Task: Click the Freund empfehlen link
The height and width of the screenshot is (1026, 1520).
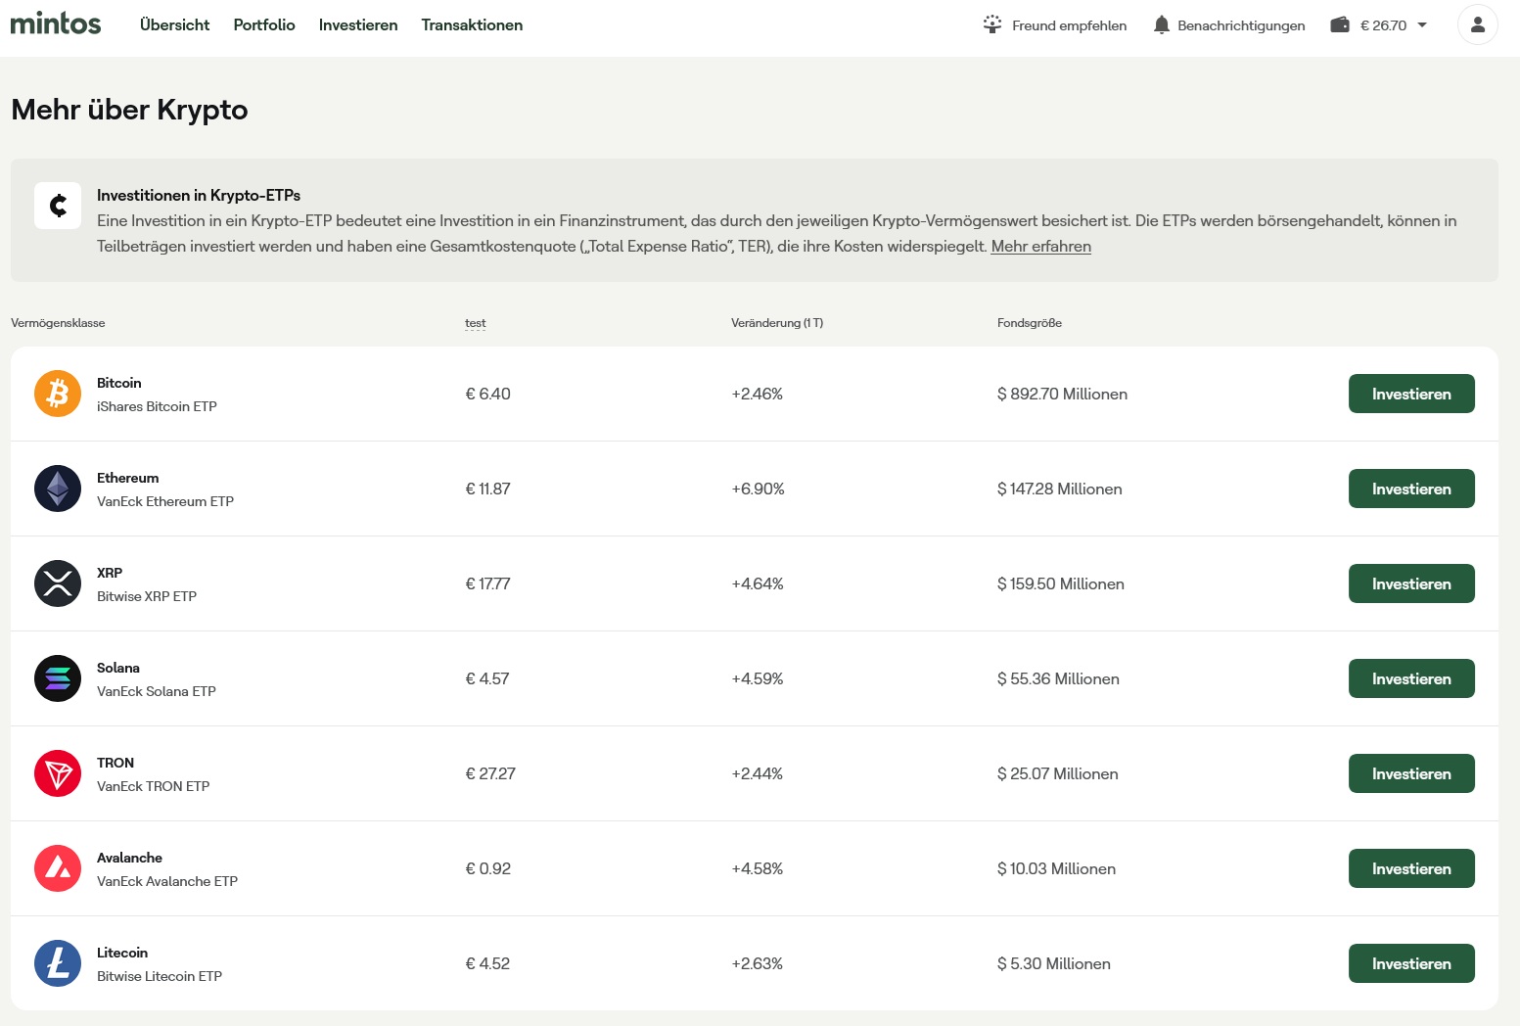Action: click(x=1055, y=25)
